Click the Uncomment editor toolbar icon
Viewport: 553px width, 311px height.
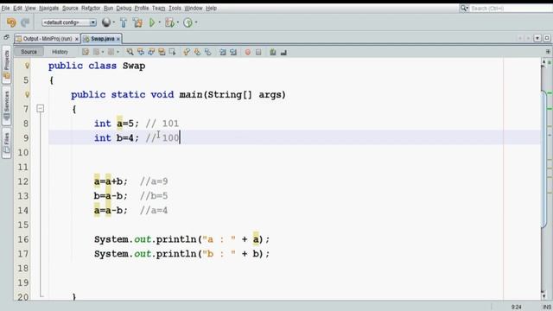[x=283, y=52]
